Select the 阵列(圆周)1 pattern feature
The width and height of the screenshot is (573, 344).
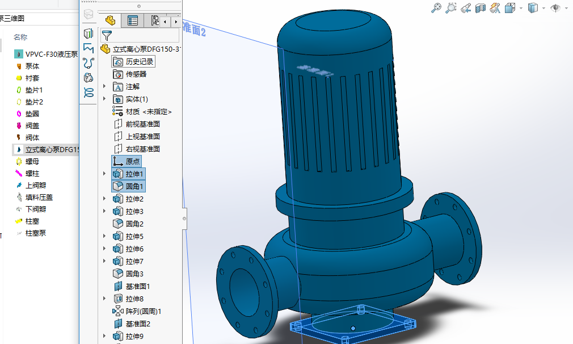(137, 311)
